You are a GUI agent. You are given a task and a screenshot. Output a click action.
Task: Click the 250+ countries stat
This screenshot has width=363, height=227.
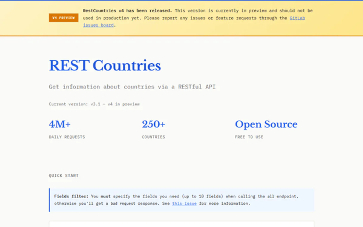153,124
